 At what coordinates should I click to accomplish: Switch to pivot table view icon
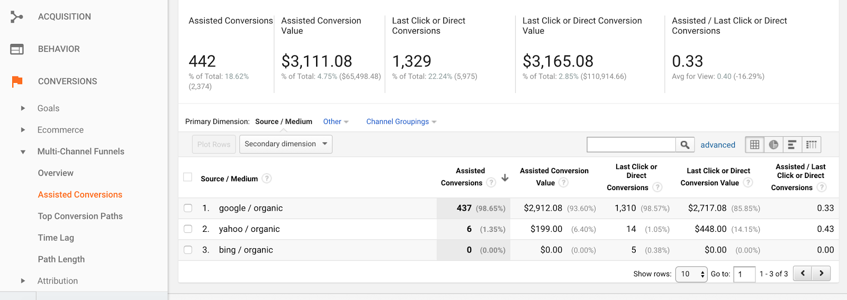tap(811, 145)
